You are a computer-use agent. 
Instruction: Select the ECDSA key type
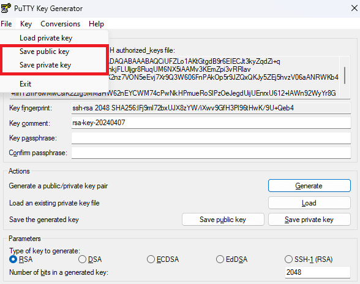pyautogui.click(x=163, y=259)
